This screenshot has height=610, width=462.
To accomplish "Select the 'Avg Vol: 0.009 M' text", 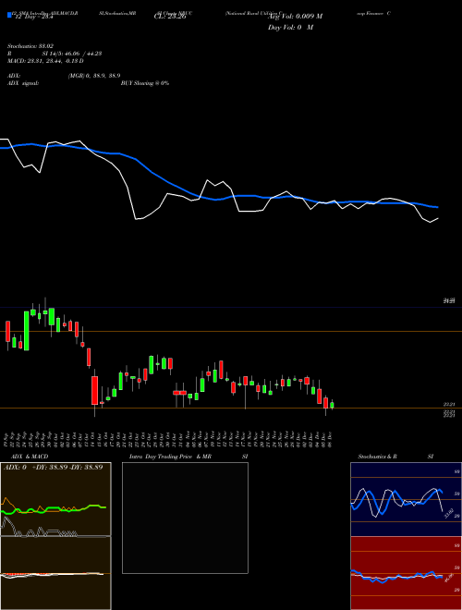I will coord(295,17).
